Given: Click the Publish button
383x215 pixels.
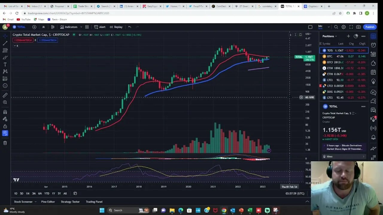Looking at the screenshot, I should 370,27.
